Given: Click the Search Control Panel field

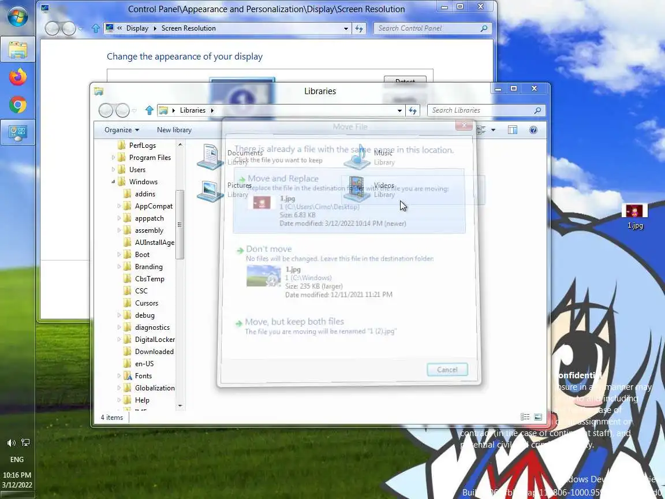Looking at the screenshot, I should pos(432,28).
